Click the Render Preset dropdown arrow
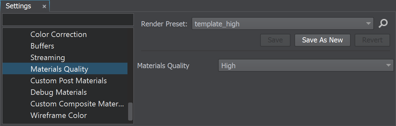The width and height of the screenshot is (396, 126). [x=368, y=24]
